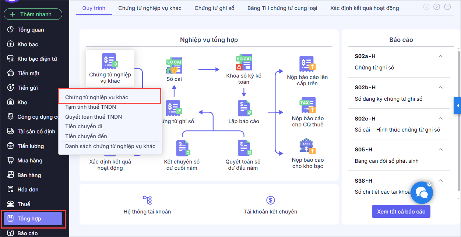Click the S02a-H report code

click(365, 56)
